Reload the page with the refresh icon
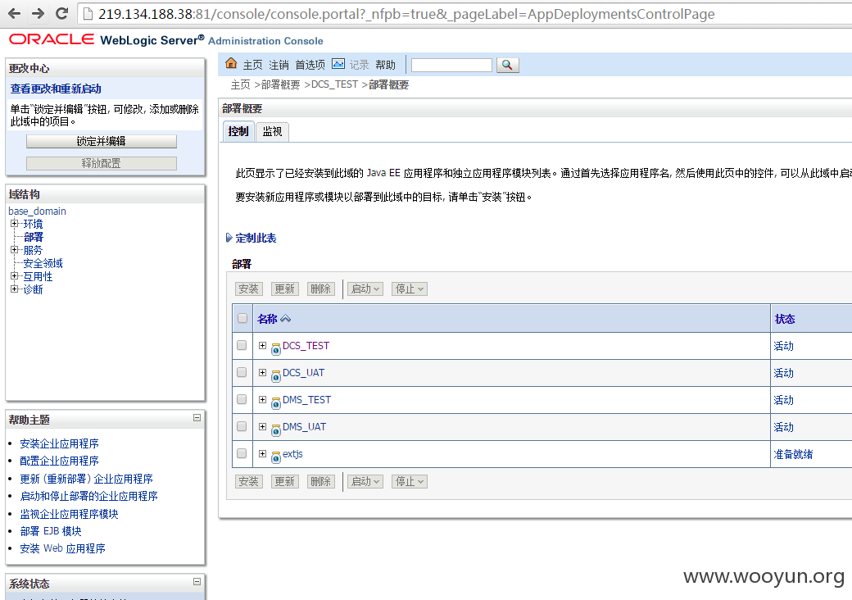852x600 pixels. point(62,14)
